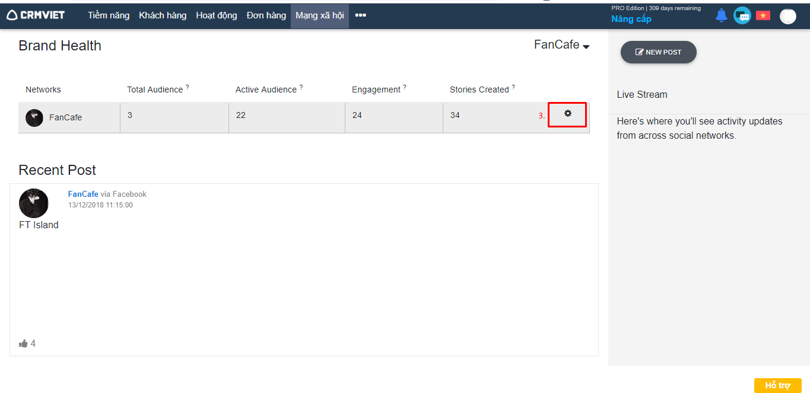Click the Nâng cấp upgrade link
810x393 pixels.
tap(631, 19)
